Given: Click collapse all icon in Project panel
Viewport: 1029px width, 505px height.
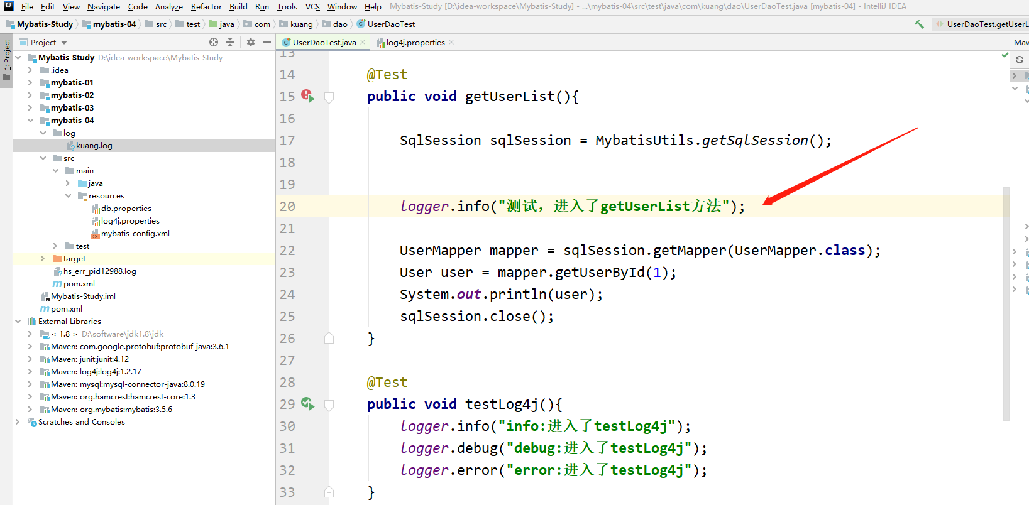Looking at the screenshot, I should tap(230, 42).
